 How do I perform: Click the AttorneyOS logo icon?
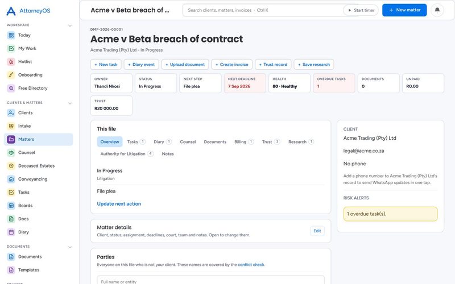coord(11,11)
